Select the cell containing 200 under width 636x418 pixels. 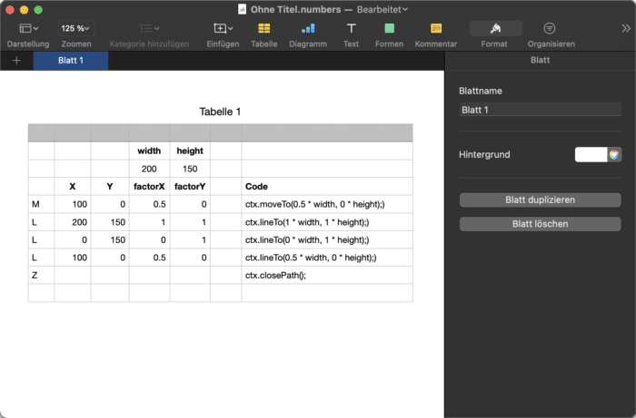click(149, 169)
